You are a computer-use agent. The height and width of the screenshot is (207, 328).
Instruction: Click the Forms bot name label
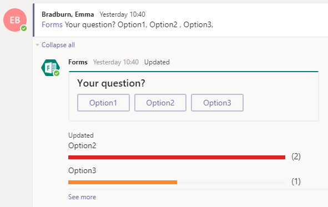[x=78, y=62]
